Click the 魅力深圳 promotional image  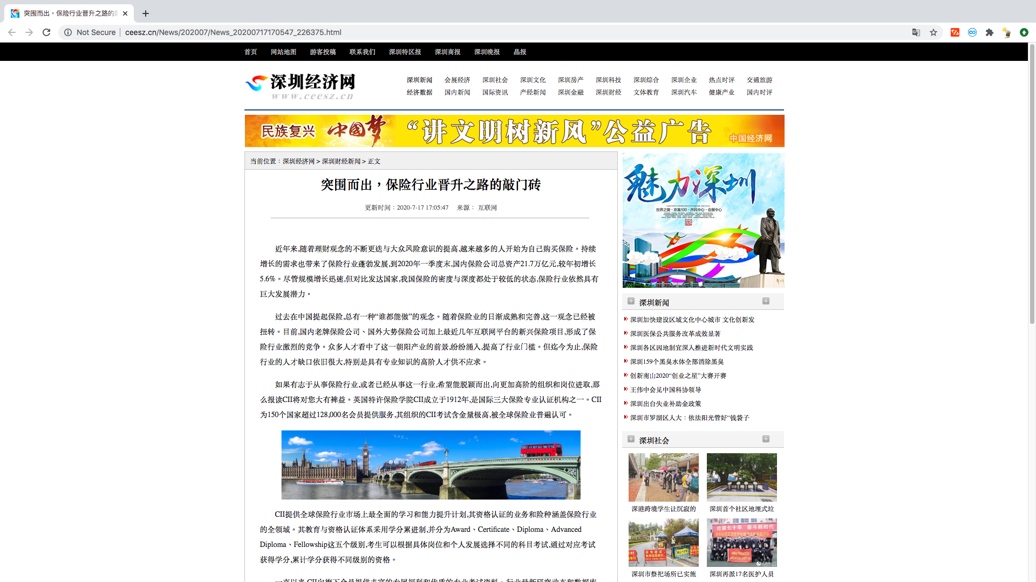click(703, 220)
